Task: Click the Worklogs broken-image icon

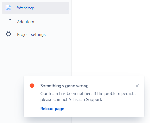Action: tap(8, 8)
